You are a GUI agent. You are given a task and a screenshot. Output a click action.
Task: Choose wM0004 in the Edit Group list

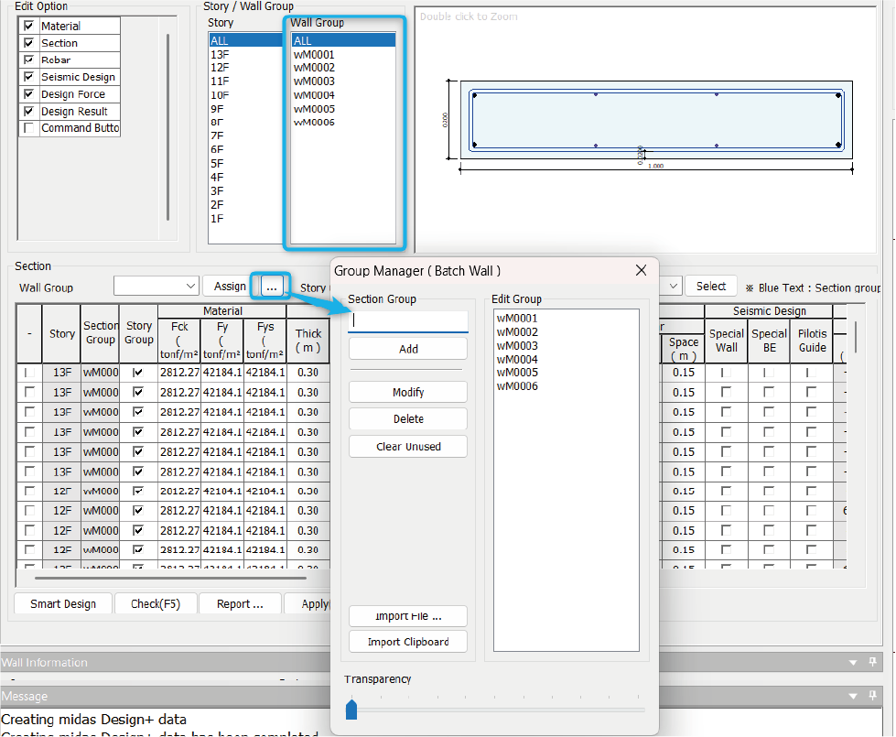[517, 359]
